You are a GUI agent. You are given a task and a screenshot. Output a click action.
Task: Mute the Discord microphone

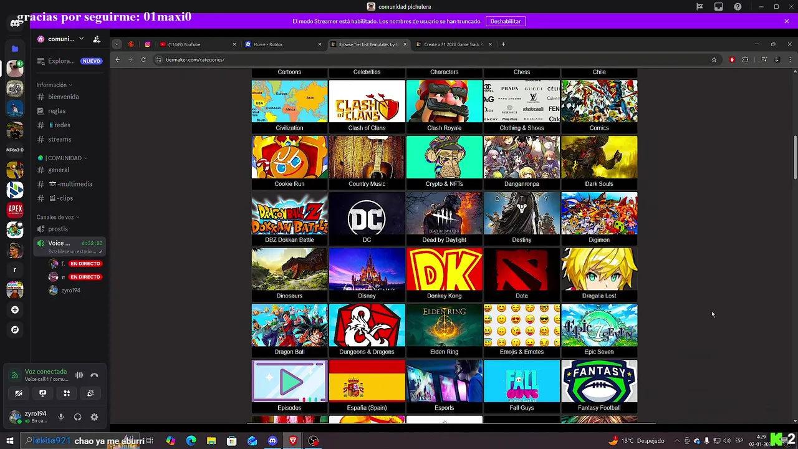[61, 417]
